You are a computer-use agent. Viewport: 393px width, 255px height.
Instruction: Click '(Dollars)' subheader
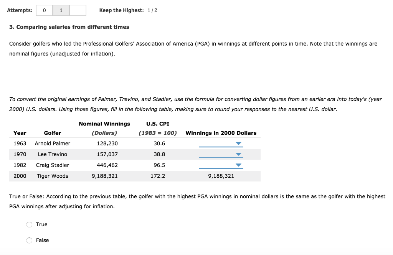pos(104,133)
